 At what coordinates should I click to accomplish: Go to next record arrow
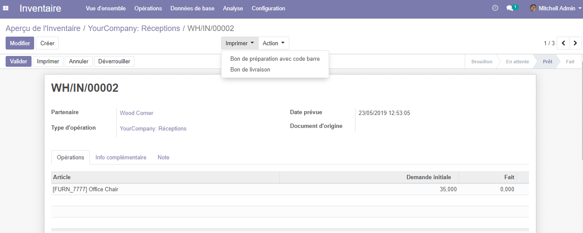point(575,43)
